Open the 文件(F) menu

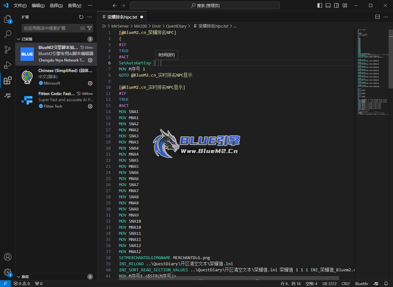pyautogui.click(x=20, y=5)
